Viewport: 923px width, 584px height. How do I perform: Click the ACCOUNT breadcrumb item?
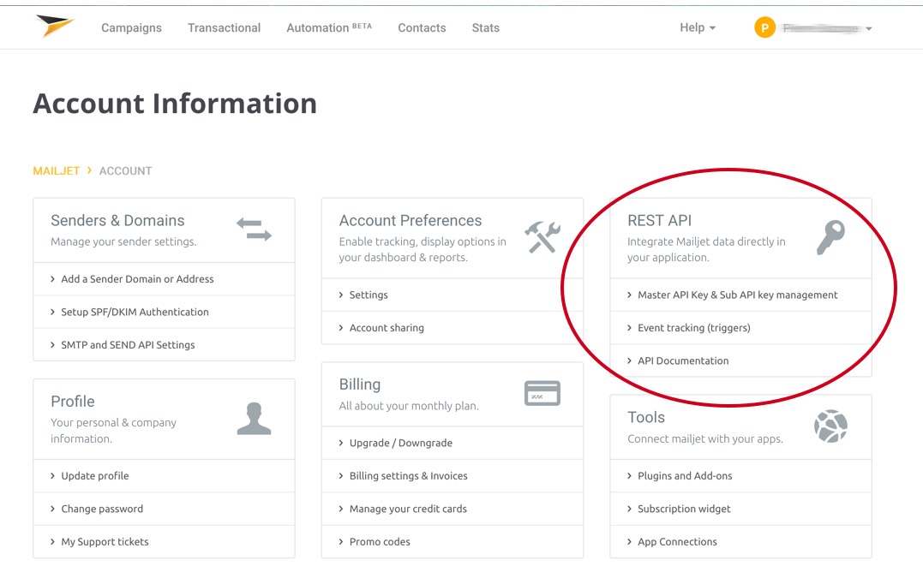click(125, 171)
